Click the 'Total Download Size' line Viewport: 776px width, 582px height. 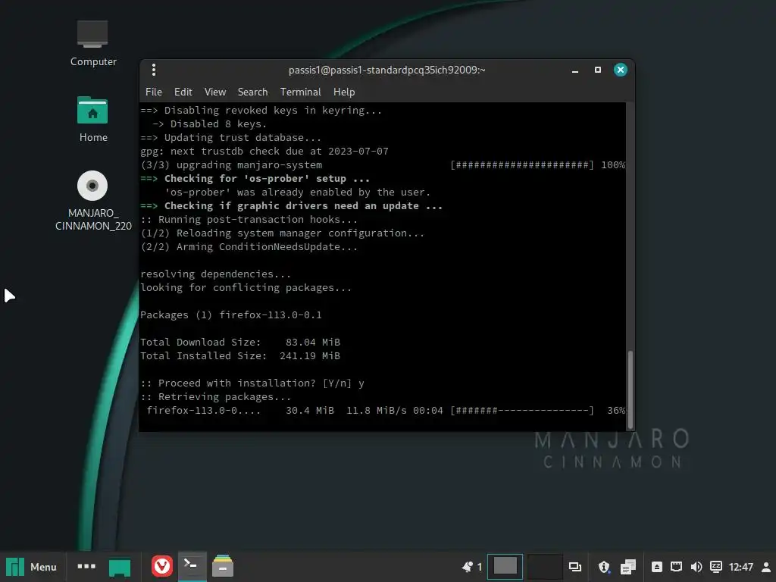point(240,342)
